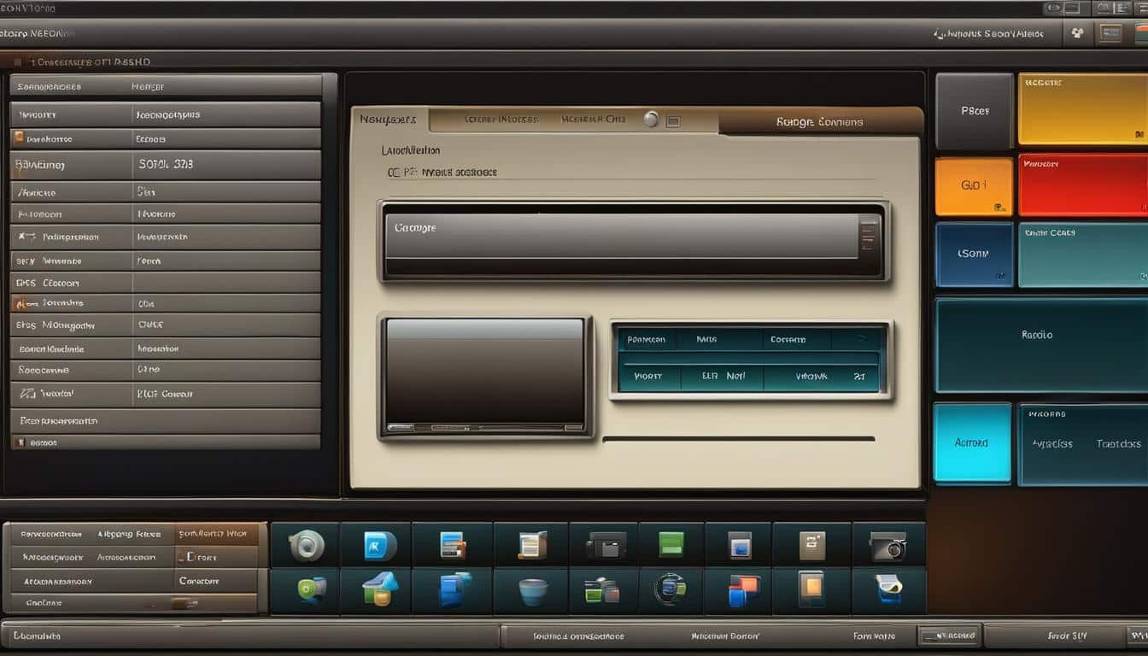The height and width of the screenshot is (656, 1148).
Task: Open the blue bucket icon in the bottom row
Action: [x=532, y=591]
